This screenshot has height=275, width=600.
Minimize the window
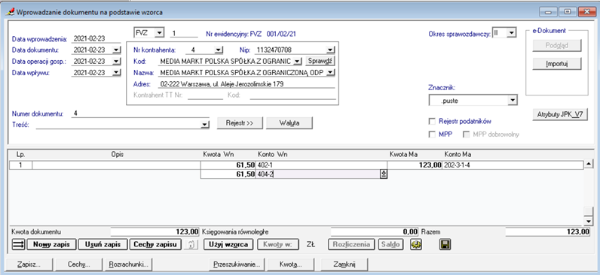click(x=548, y=12)
